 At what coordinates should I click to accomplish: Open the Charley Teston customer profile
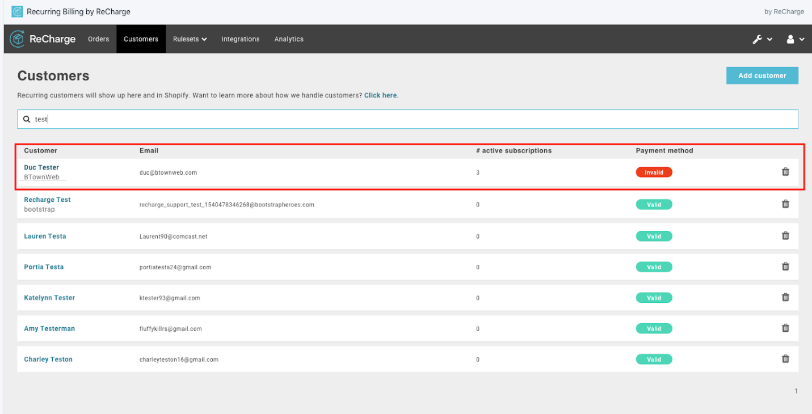tap(48, 359)
